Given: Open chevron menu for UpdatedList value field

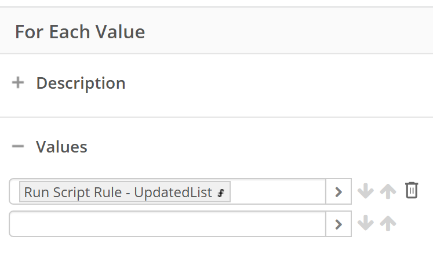Looking at the screenshot, I should point(339,191).
